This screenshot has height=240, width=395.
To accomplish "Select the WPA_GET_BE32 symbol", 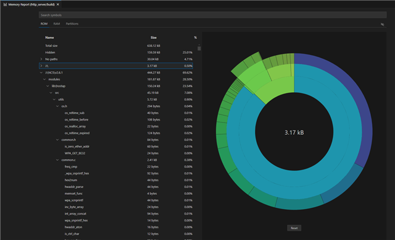I will 75,153.
